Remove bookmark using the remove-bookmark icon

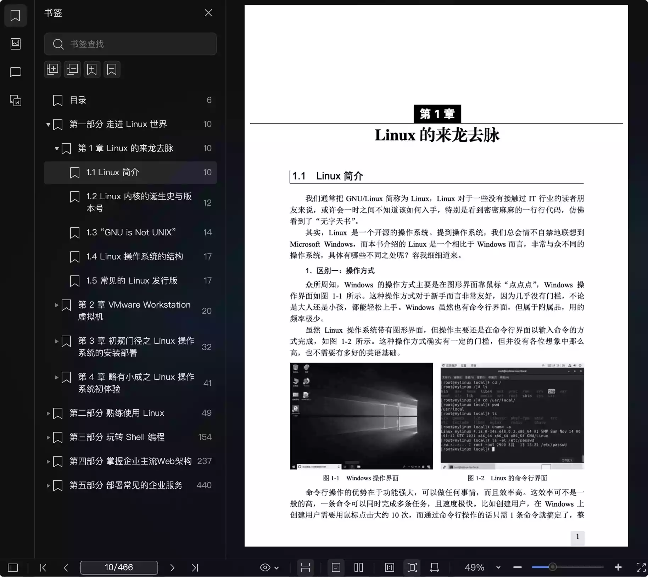(112, 69)
